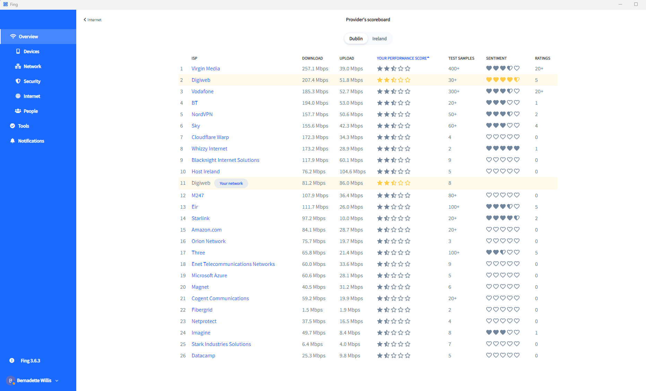The height and width of the screenshot is (391, 646).
Task: Click the Your network badge
Action: click(231, 183)
